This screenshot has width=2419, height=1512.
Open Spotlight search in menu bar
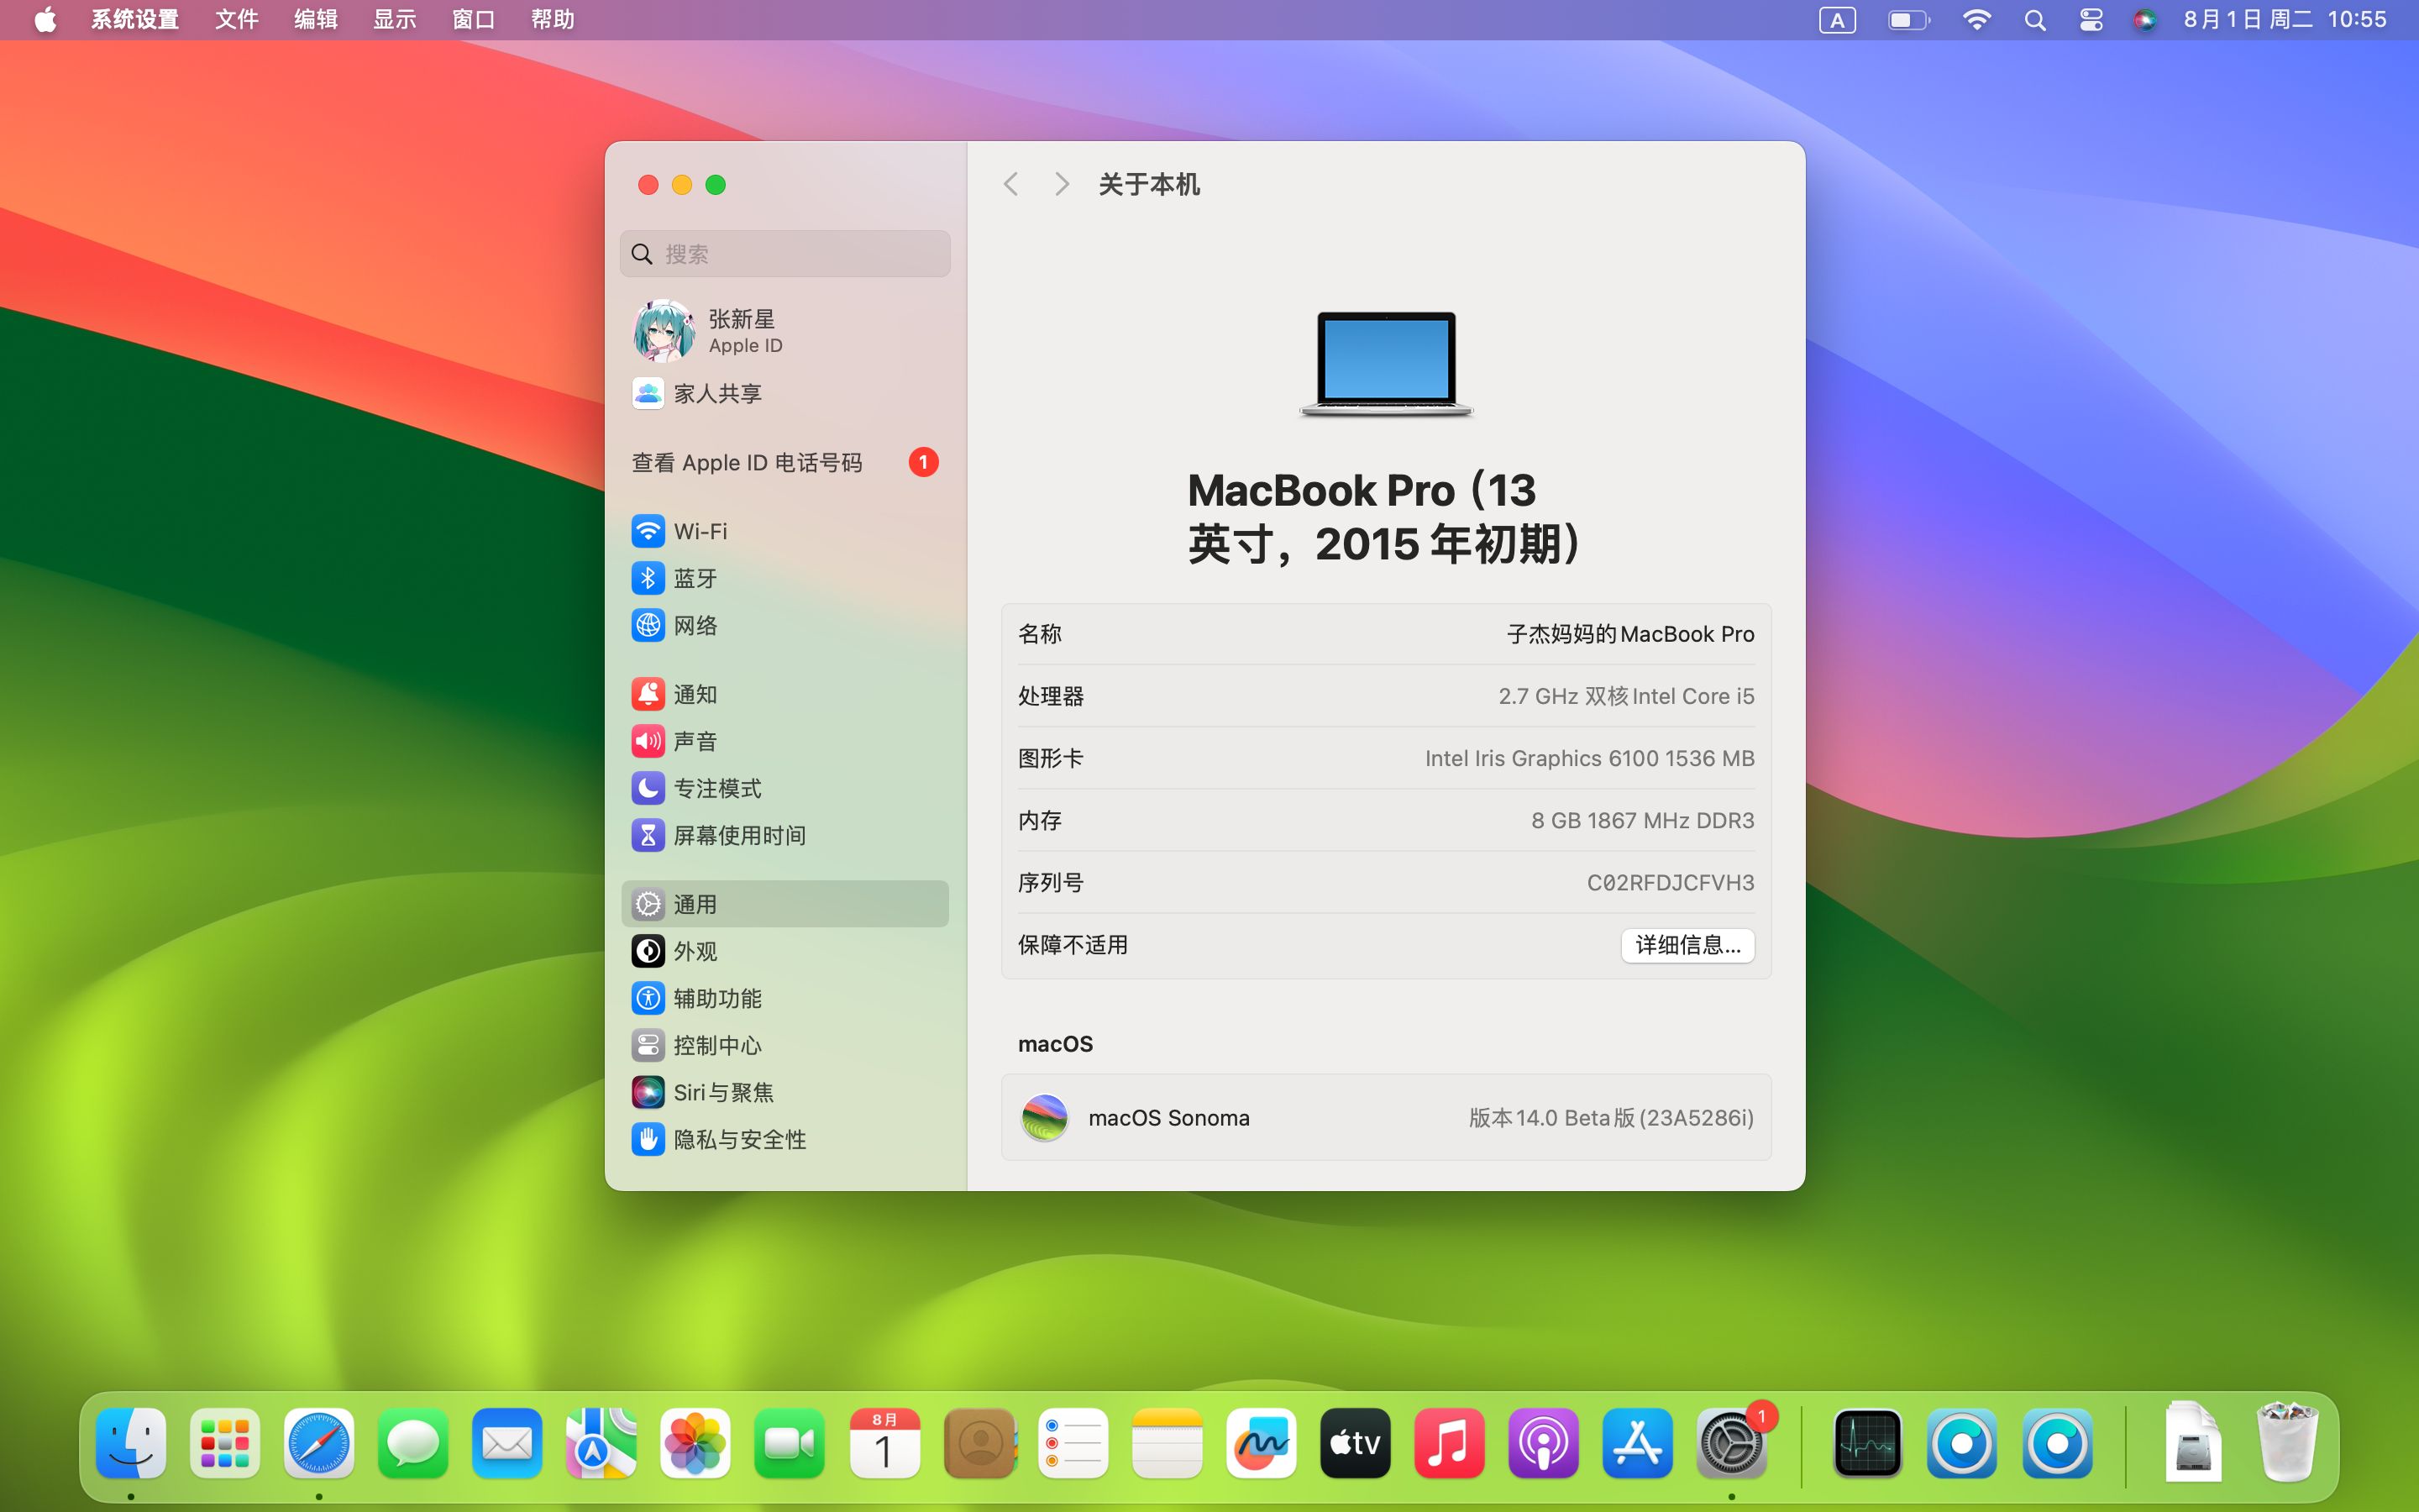[2034, 20]
